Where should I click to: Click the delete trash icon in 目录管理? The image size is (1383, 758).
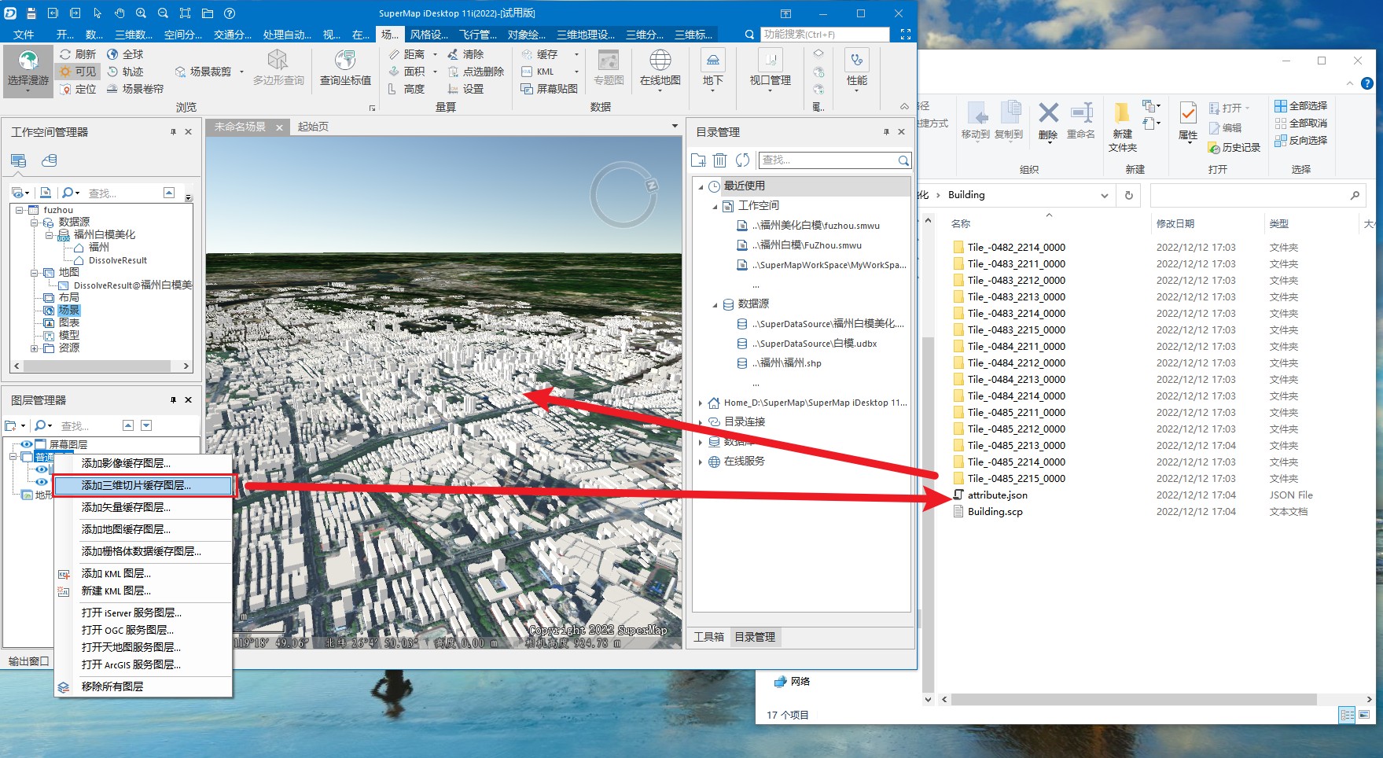click(x=719, y=160)
